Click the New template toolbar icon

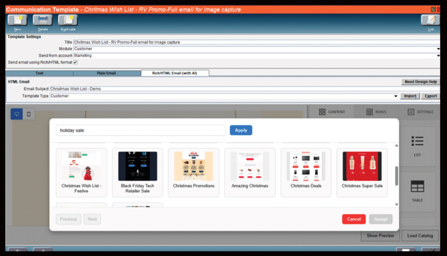17,20
